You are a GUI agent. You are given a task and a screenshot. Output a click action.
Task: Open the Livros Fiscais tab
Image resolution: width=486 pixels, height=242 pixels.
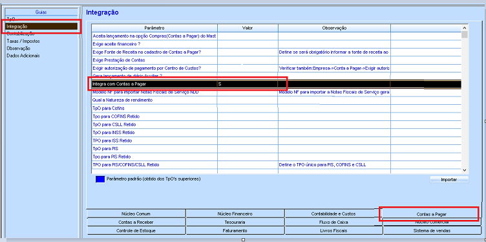point(333,230)
